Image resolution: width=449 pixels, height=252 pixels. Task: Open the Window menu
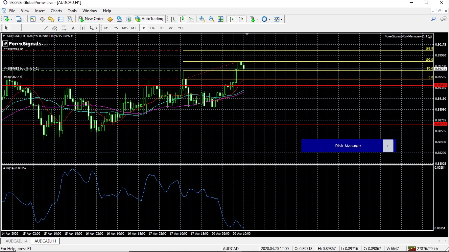tap(90, 11)
